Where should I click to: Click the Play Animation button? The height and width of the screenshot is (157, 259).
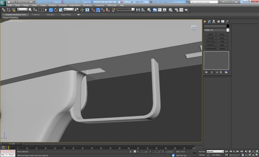pyautogui.click(x=234, y=151)
